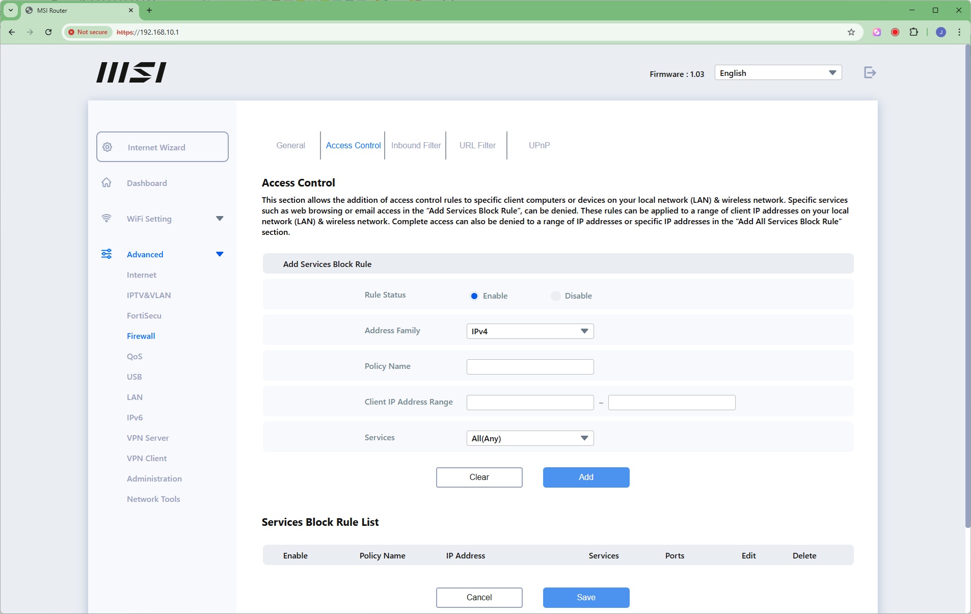
Task: Open QoS in sidebar
Action: point(134,356)
